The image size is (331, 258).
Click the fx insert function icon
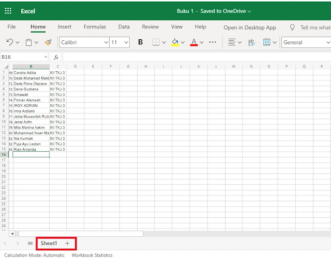tap(56, 57)
